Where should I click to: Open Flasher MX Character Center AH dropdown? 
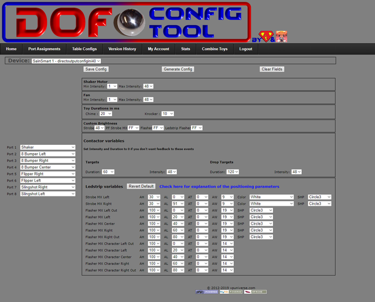(x=154, y=257)
